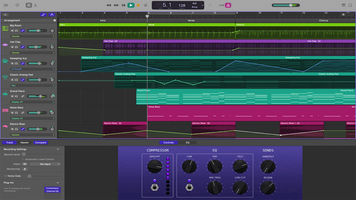Click the Add Track plus button

tap(5, 15)
